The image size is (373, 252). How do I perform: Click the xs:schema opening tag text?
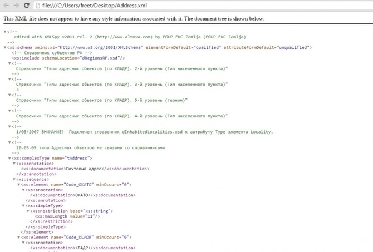(159, 47)
